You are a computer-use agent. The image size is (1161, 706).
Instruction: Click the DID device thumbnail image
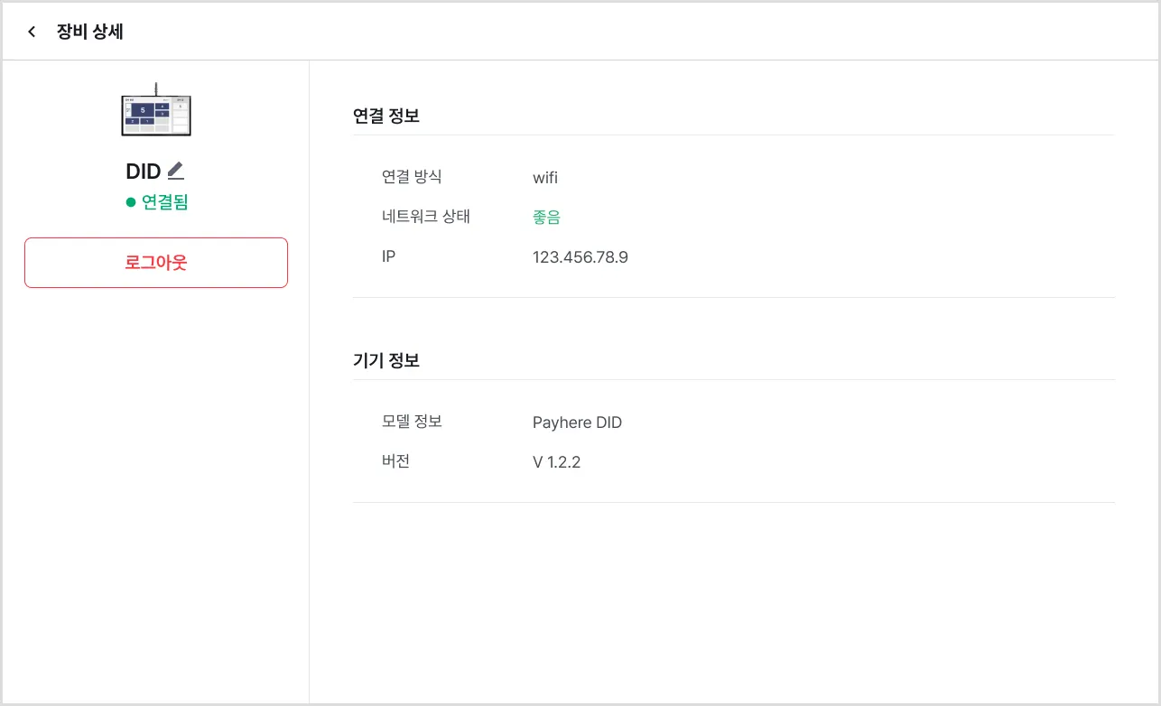156,113
